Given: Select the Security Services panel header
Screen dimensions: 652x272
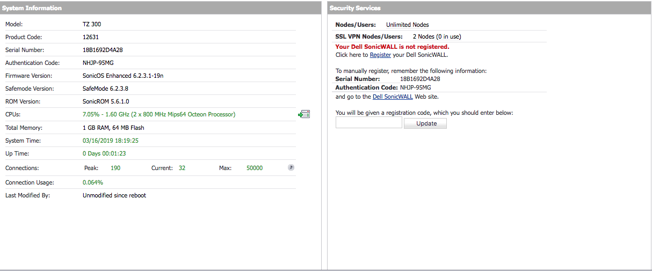Looking at the screenshot, I should pos(489,8).
